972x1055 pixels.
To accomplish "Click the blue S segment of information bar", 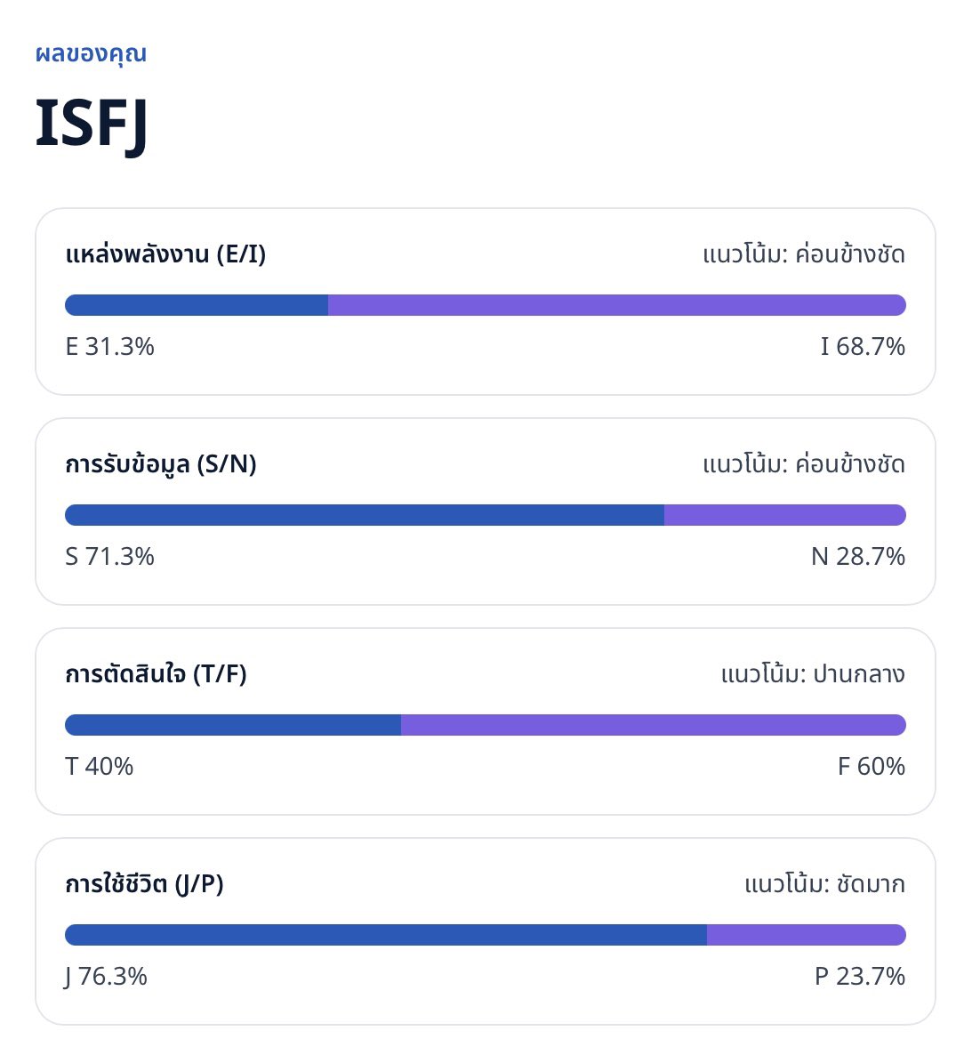I will tap(365, 515).
